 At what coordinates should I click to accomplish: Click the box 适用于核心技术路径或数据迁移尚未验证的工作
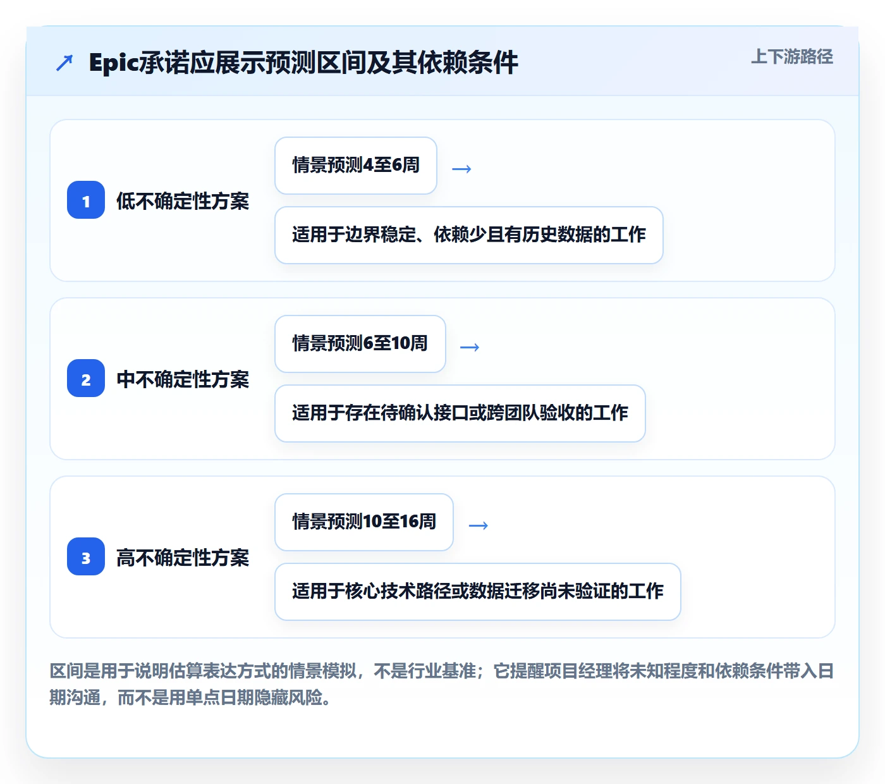[478, 592]
